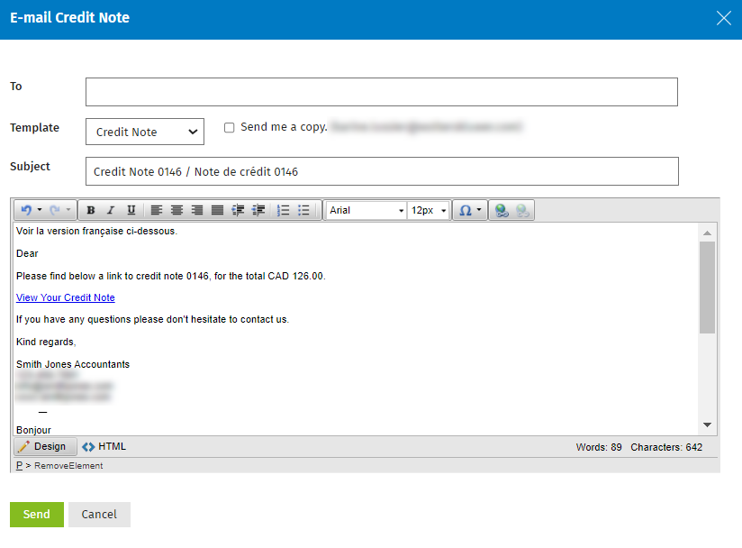Apply underline formatting
Image resolution: width=742 pixels, height=548 pixels.
(x=131, y=210)
